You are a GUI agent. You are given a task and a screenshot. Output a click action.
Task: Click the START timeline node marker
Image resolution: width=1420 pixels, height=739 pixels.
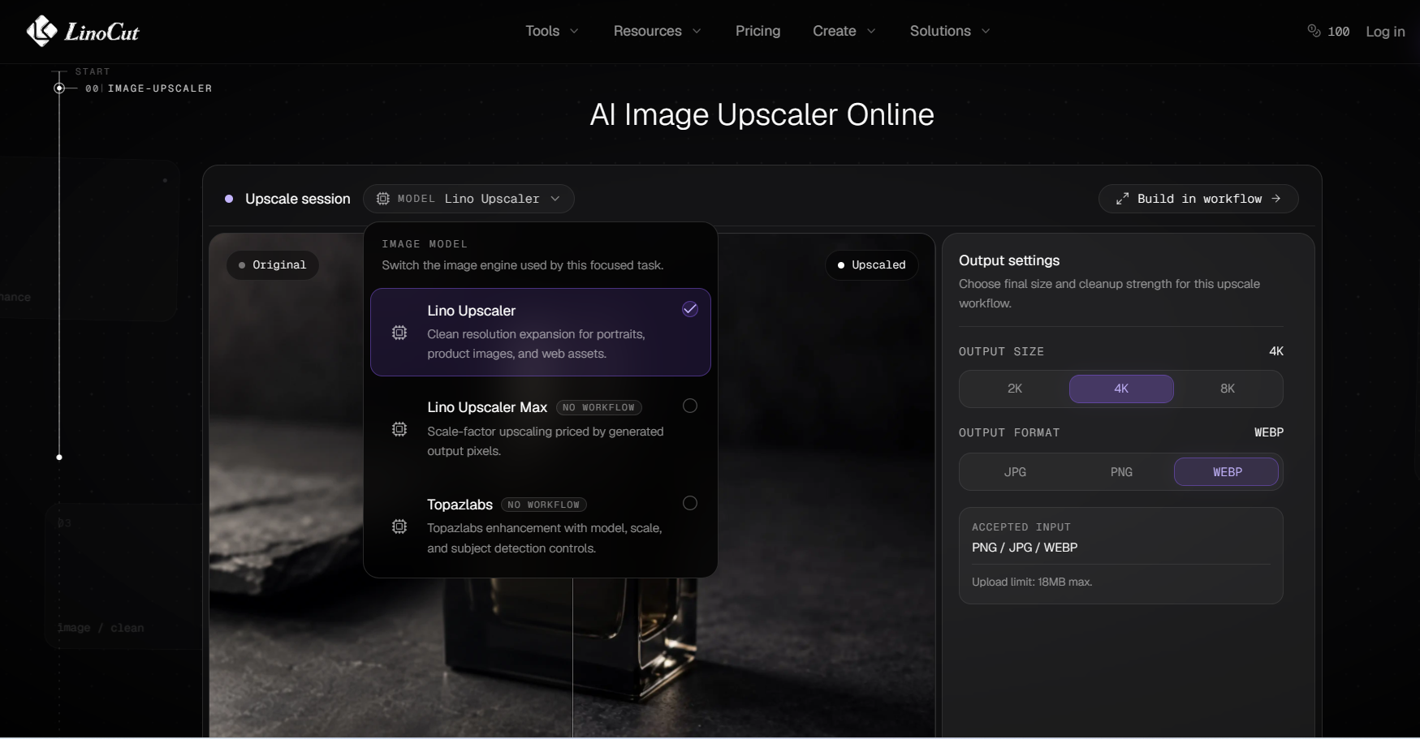tap(59, 88)
